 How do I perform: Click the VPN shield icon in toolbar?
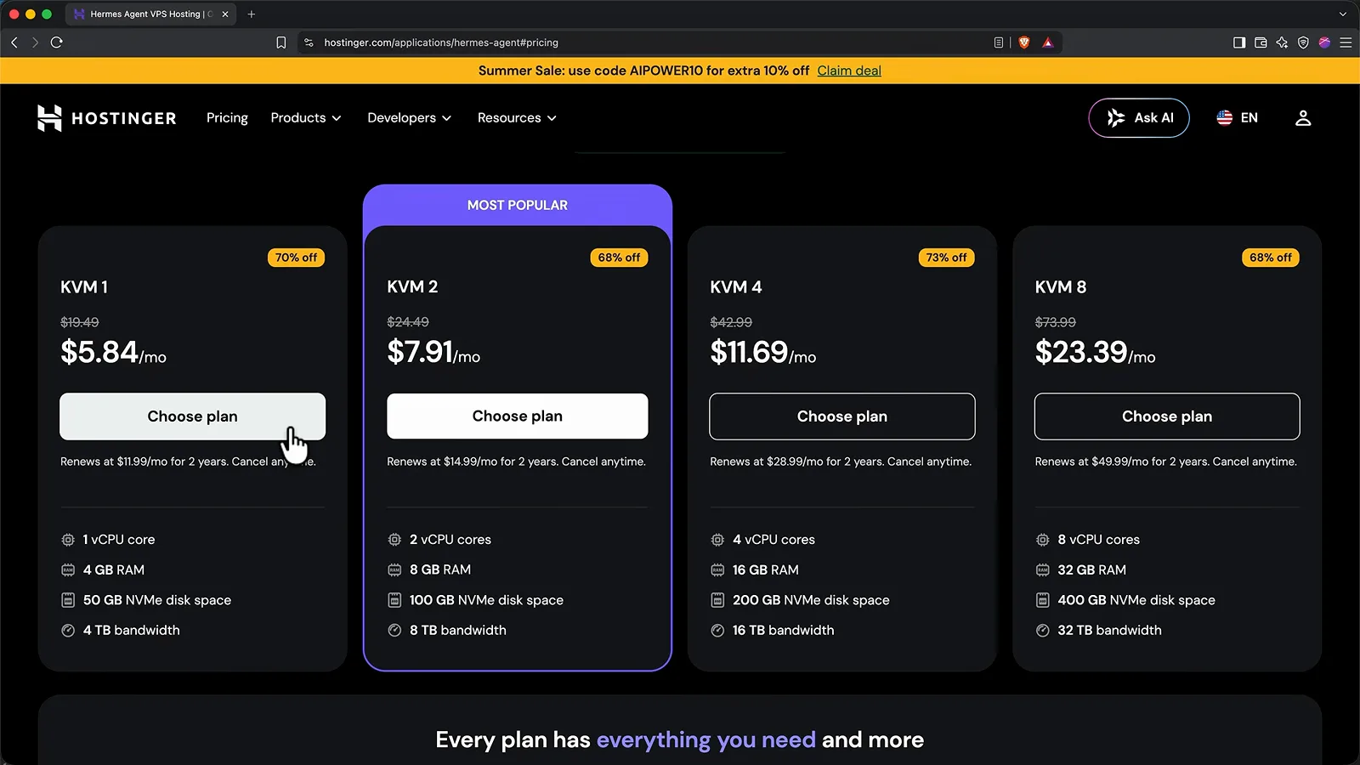coord(1303,42)
